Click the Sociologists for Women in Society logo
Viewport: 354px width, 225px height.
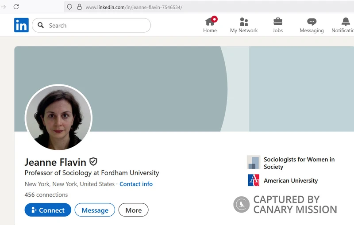[254, 162]
